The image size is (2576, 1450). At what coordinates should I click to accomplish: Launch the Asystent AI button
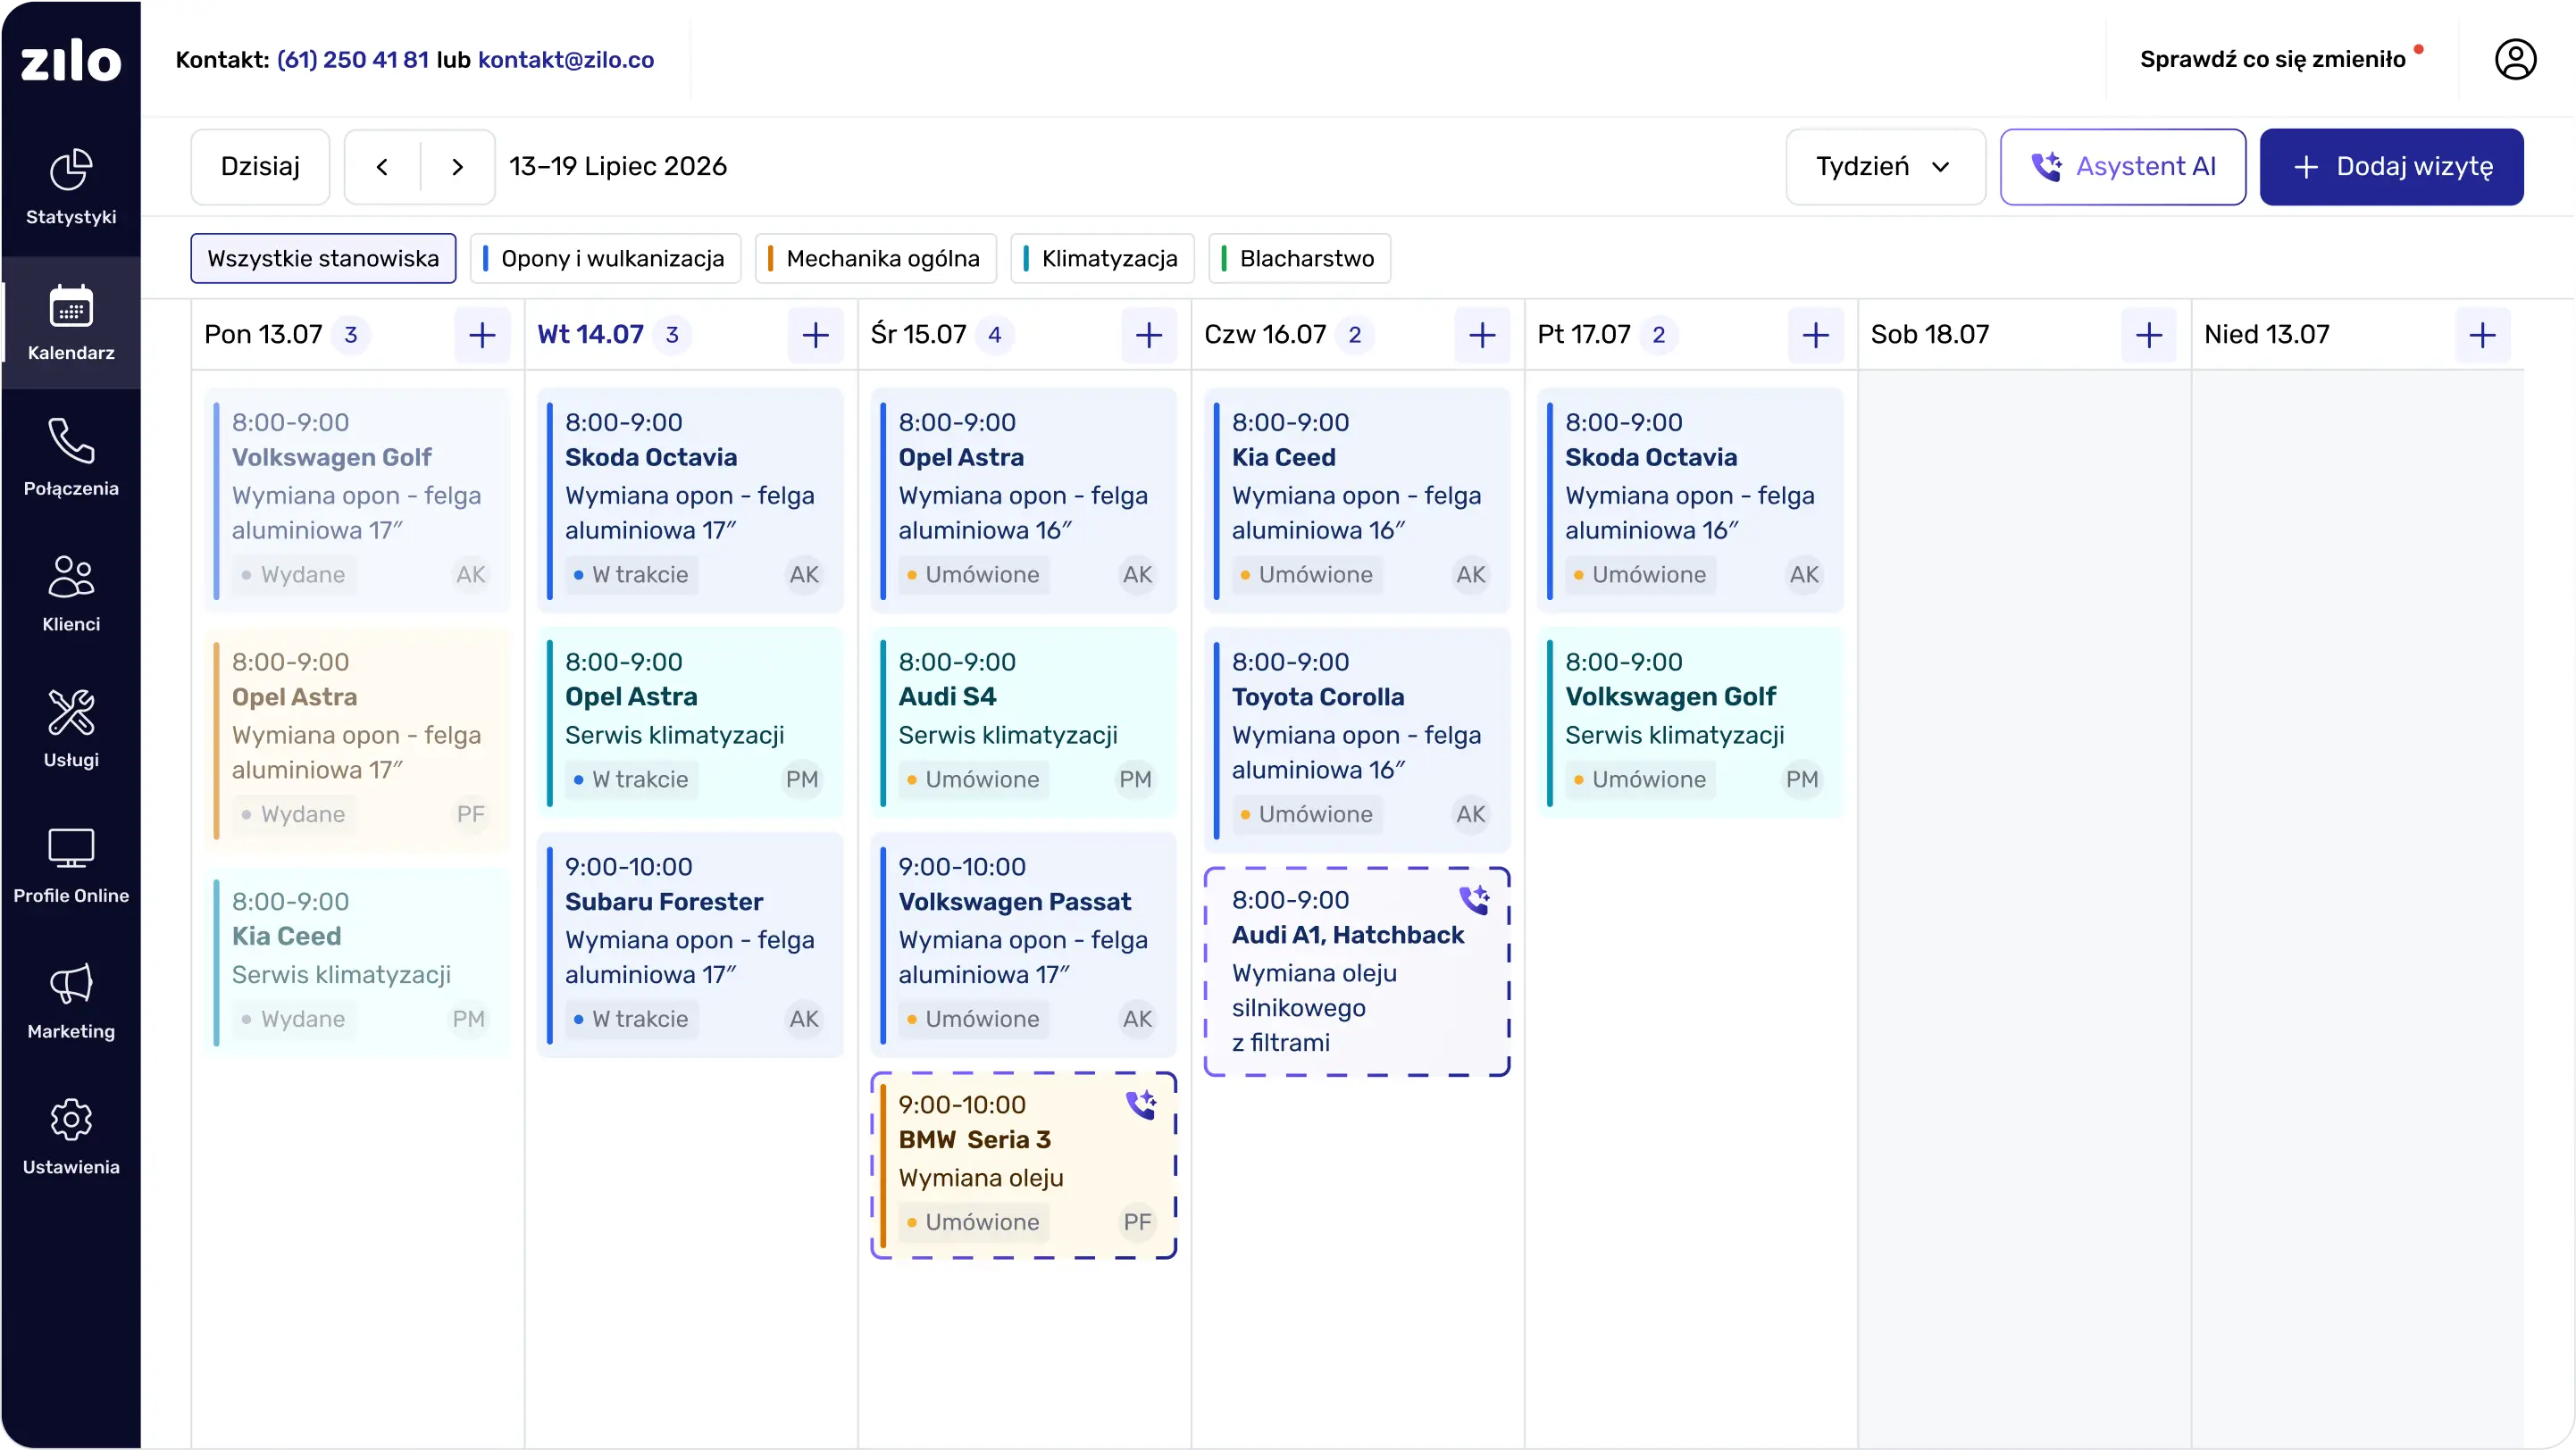pyautogui.click(x=2122, y=167)
